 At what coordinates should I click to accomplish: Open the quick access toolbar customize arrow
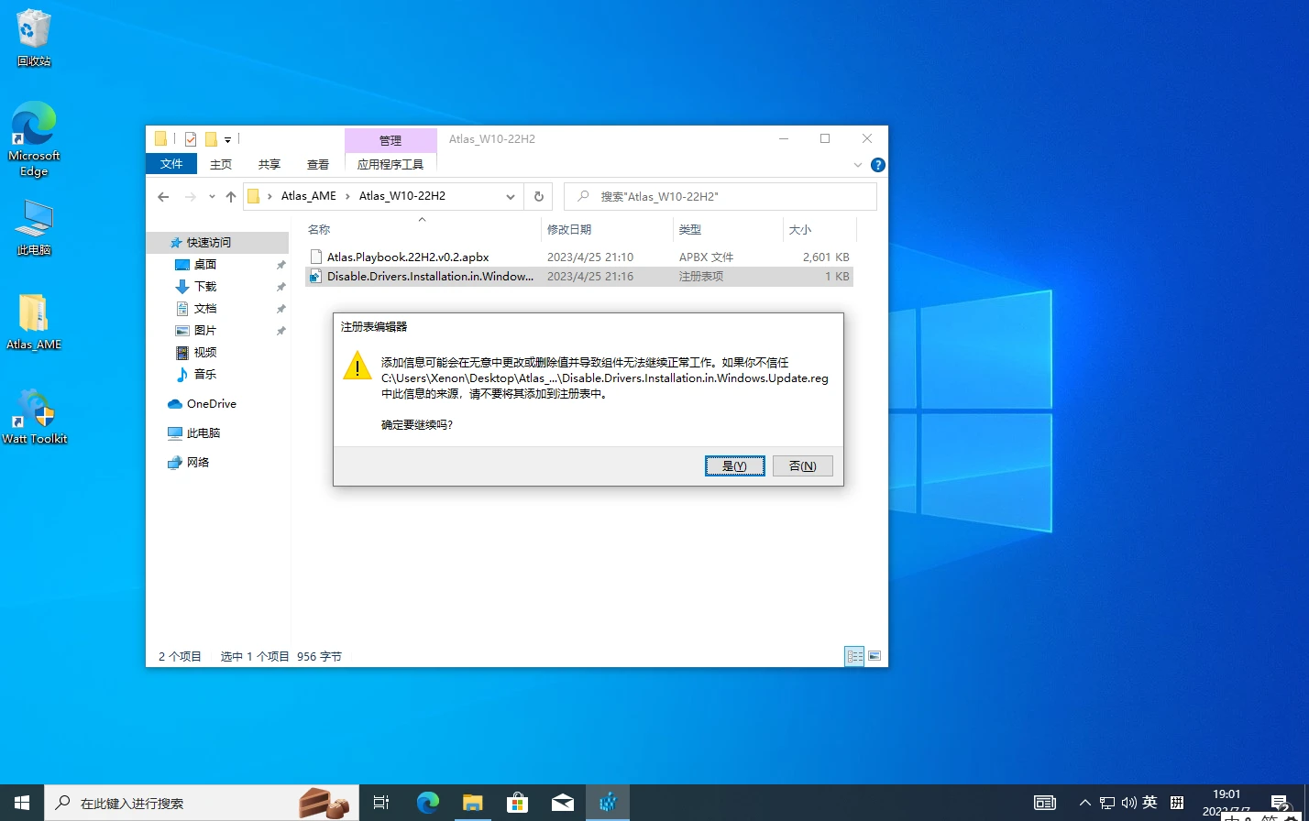click(227, 140)
